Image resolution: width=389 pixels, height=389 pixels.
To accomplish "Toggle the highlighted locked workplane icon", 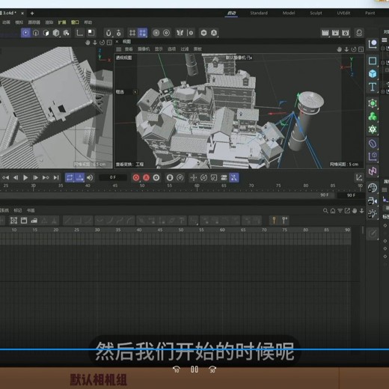I will [142, 33].
